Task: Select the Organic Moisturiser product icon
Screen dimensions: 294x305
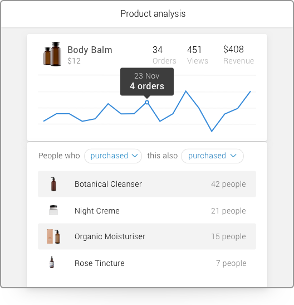Action: [x=53, y=236]
